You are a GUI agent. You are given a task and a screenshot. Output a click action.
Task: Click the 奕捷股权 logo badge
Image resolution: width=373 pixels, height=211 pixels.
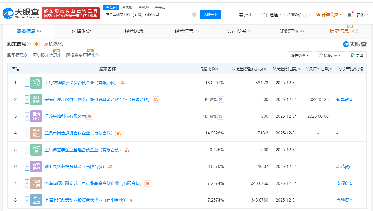pos(36,83)
